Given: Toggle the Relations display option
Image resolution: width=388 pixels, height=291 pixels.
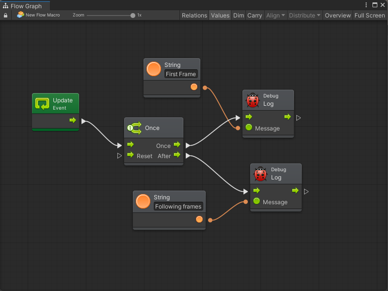Looking at the screenshot, I should [x=194, y=16].
